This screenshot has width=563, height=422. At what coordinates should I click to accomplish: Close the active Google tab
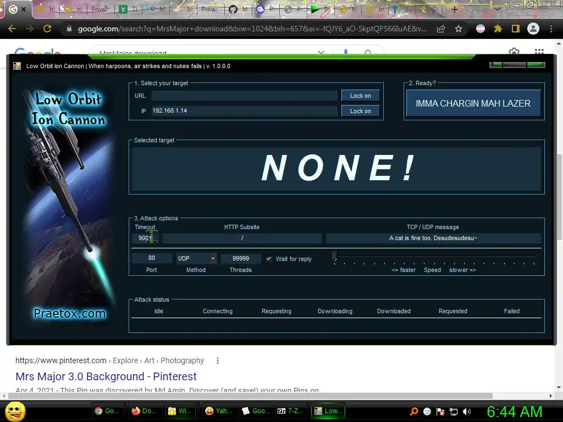24,9
